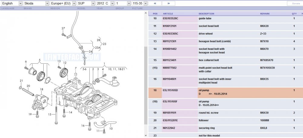
Task: Select bolt 15 in the parts diagram
Action: (x=56, y=115)
